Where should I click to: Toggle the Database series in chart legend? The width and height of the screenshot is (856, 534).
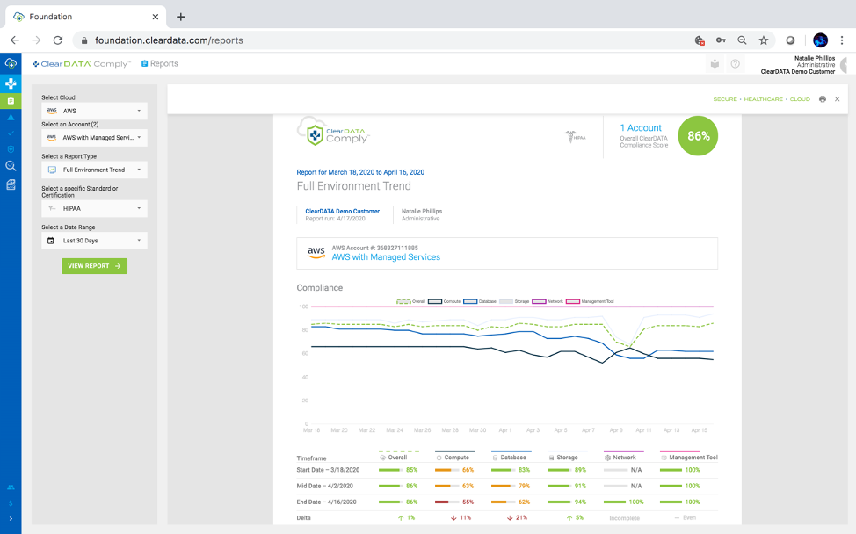coord(479,301)
